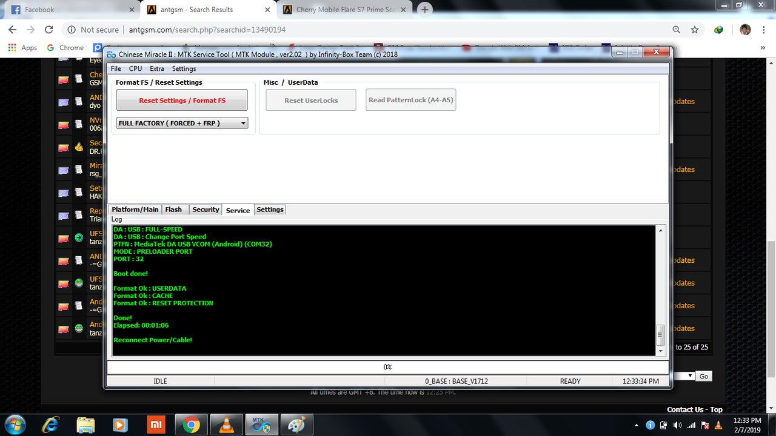
Task: Click the Go button on forum page
Action: (704, 376)
